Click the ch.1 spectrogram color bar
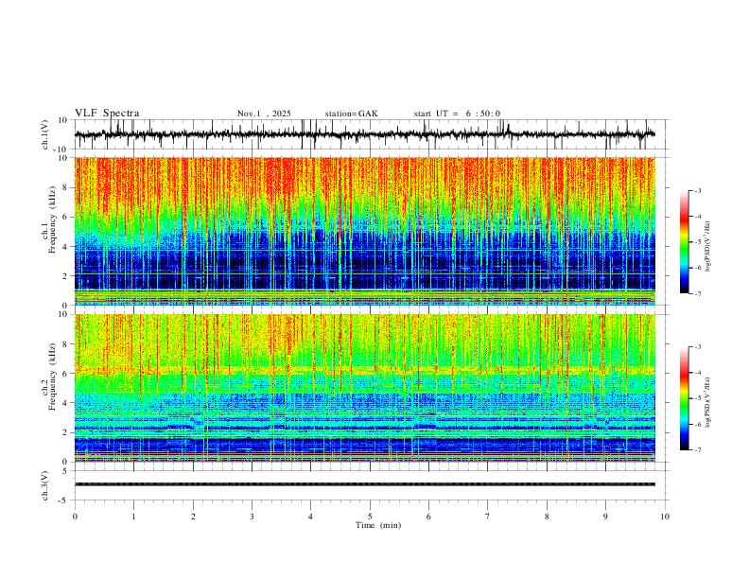Viewport: 749px width, 579px height. click(x=684, y=242)
